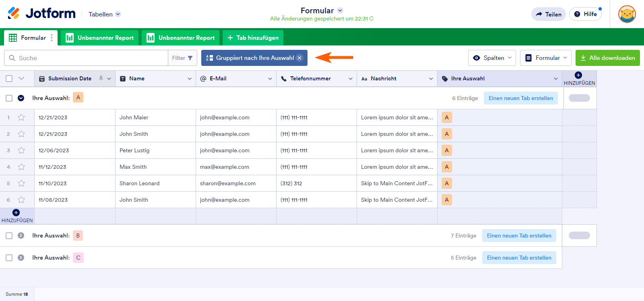This screenshot has width=644, height=301.
Task: Open the three-dot menu on Formular tab
Action: (52, 38)
